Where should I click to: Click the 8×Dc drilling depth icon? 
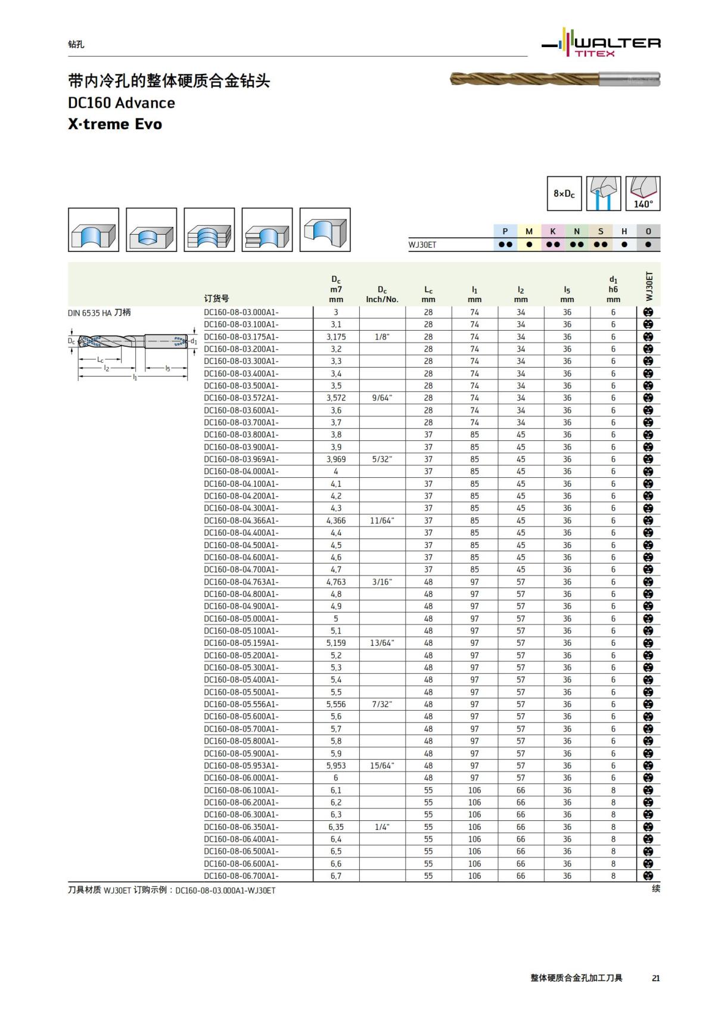pos(564,194)
